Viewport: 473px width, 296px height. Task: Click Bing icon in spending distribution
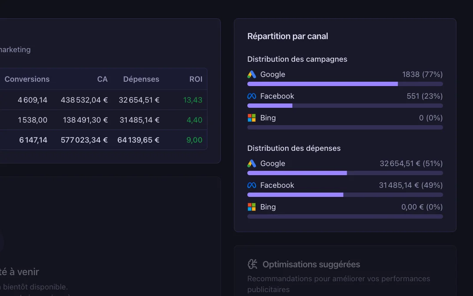[x=252, y=207]
